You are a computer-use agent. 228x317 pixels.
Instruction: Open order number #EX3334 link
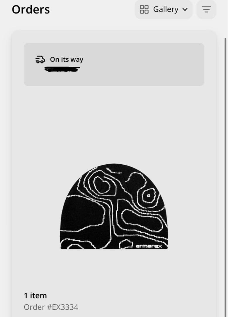(x=51, y=307)
